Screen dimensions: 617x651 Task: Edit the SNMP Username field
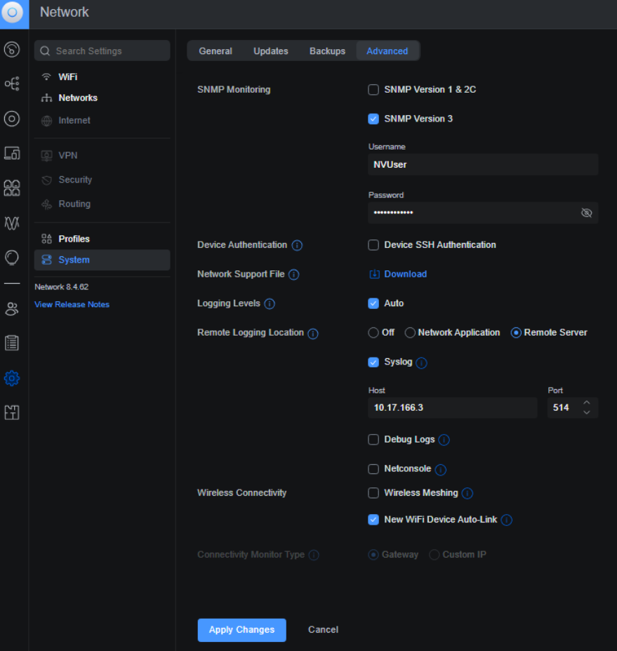click(483, 165)
